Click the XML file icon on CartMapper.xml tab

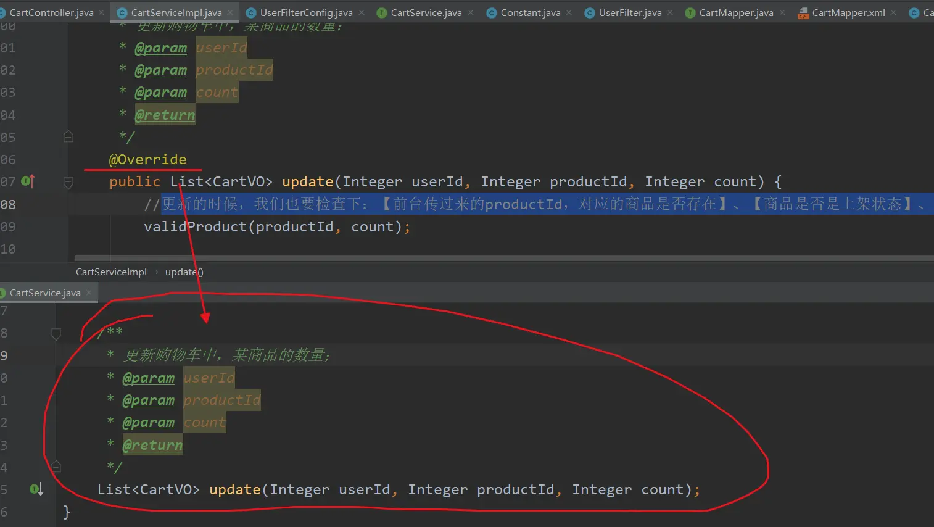coord(803,12)
